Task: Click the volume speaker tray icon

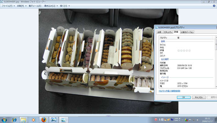Action: 198,120
